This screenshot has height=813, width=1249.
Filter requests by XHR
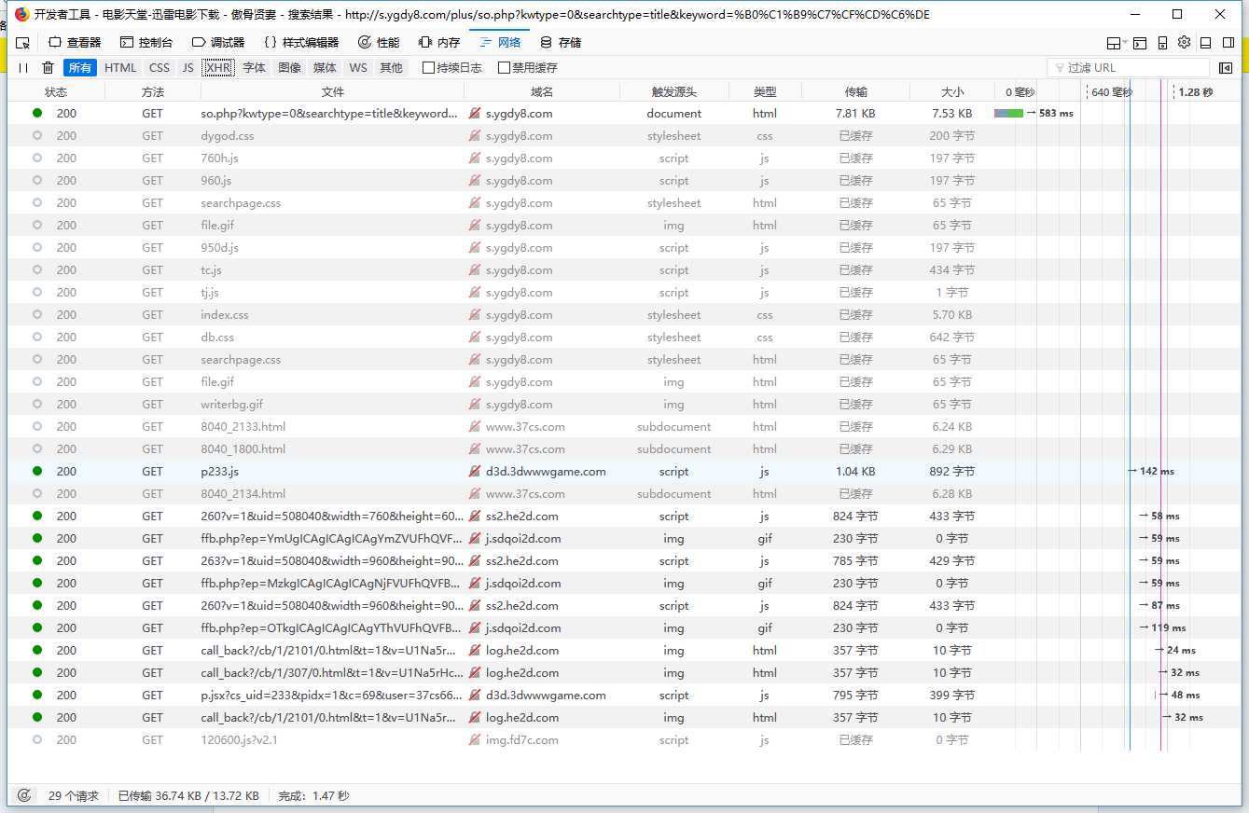(218, 68)
